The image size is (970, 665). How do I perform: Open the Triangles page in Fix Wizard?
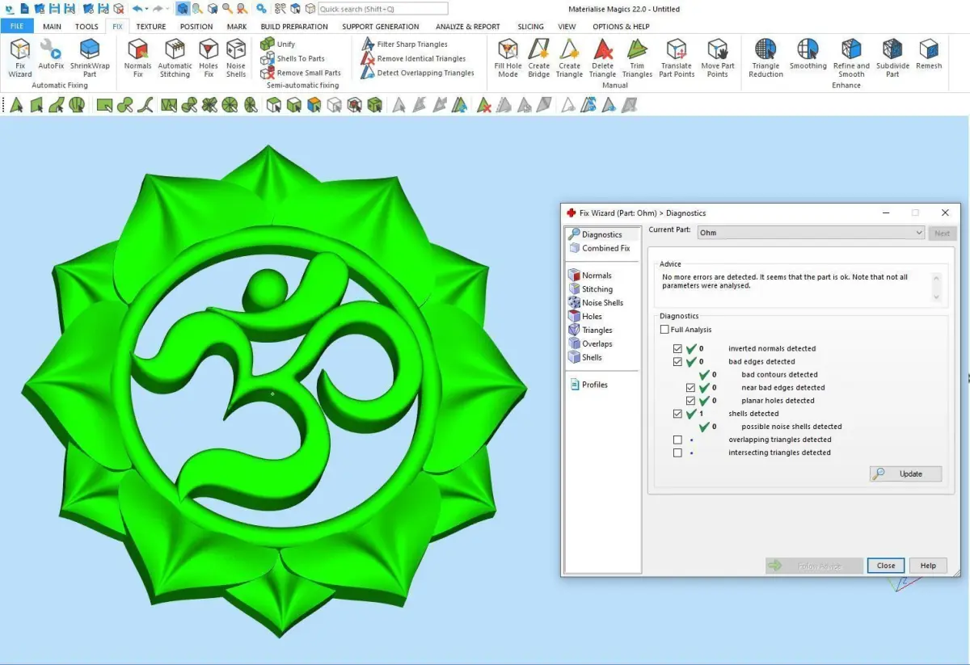[x=590, y=330]
